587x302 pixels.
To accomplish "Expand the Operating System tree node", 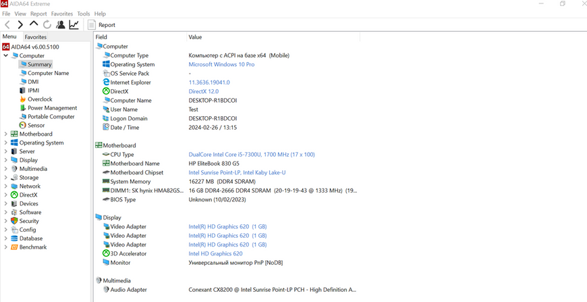I will [x=5, y=143].
